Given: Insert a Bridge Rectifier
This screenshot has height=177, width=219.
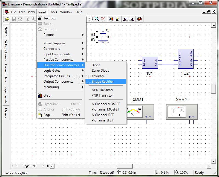Looking at the screenshot, I should (x=106, y=82).
